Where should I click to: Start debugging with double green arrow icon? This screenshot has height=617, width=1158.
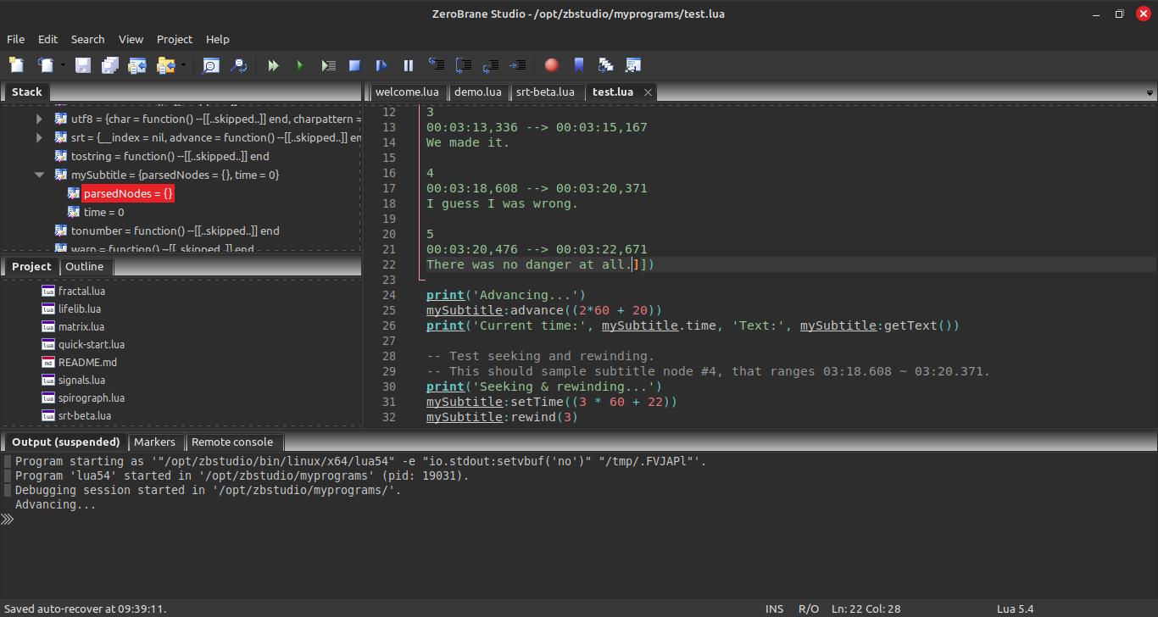point(273,64)
